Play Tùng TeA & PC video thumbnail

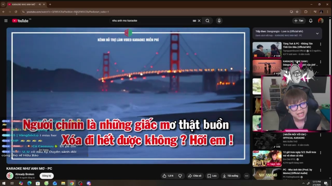pos(267,50)
